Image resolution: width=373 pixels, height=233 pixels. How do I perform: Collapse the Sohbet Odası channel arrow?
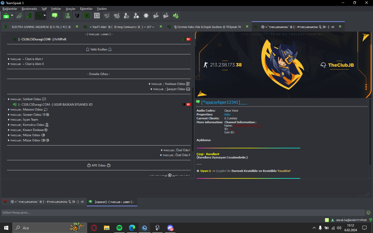tap(4, 99)
